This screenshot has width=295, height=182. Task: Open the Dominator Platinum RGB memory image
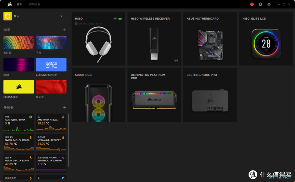click(154, 100)
